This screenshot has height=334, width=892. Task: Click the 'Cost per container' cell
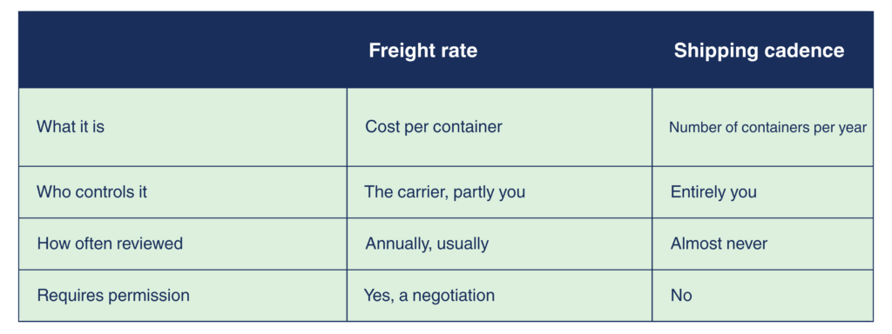coord(434,126)
